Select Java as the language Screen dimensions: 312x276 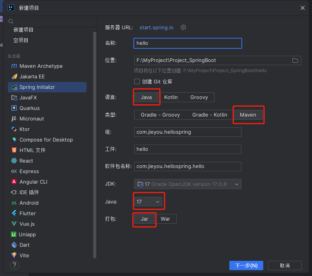click(x=146, y=97)
